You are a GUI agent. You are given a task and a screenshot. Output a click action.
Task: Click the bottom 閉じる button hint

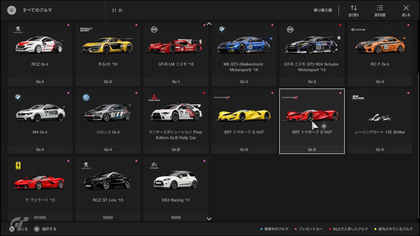(x=19, y=229)
